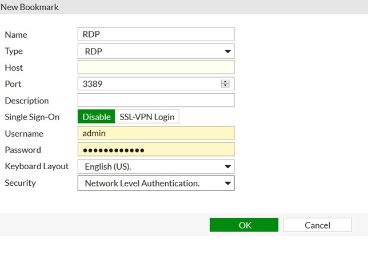Click the Single Sign-On label text
Screen dimensions: 368x279
[x=31, y=117]
